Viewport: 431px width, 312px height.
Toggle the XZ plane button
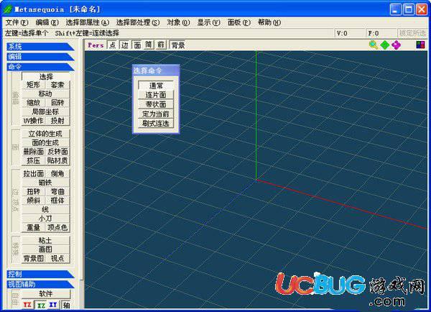tap(41, 305)
